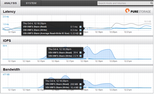
Task: Click the IOPS Write 2.2 K swatch
Action: click(x=80, y=56)
